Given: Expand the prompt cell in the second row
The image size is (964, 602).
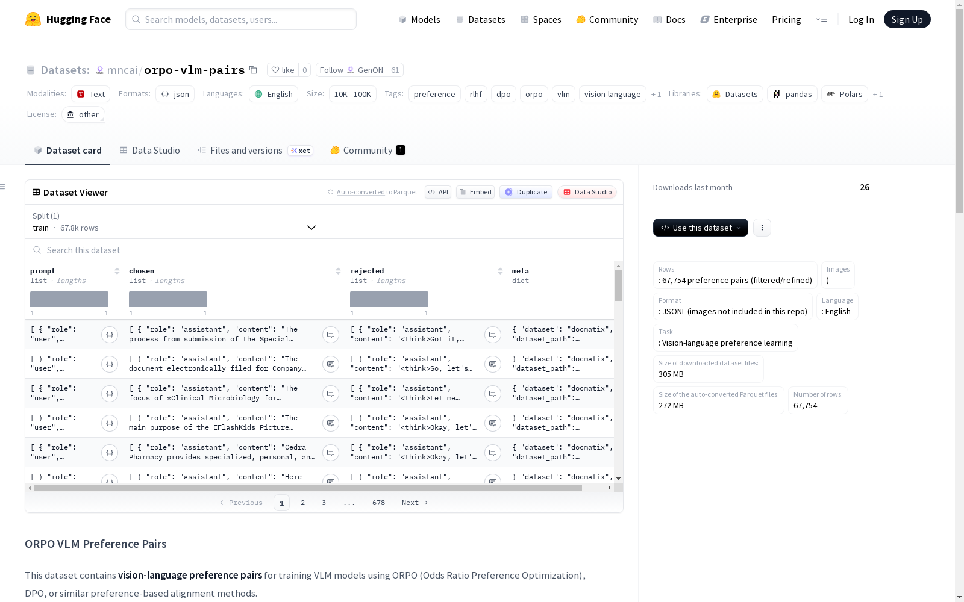Looking at the screenshot, I should 110,364.
